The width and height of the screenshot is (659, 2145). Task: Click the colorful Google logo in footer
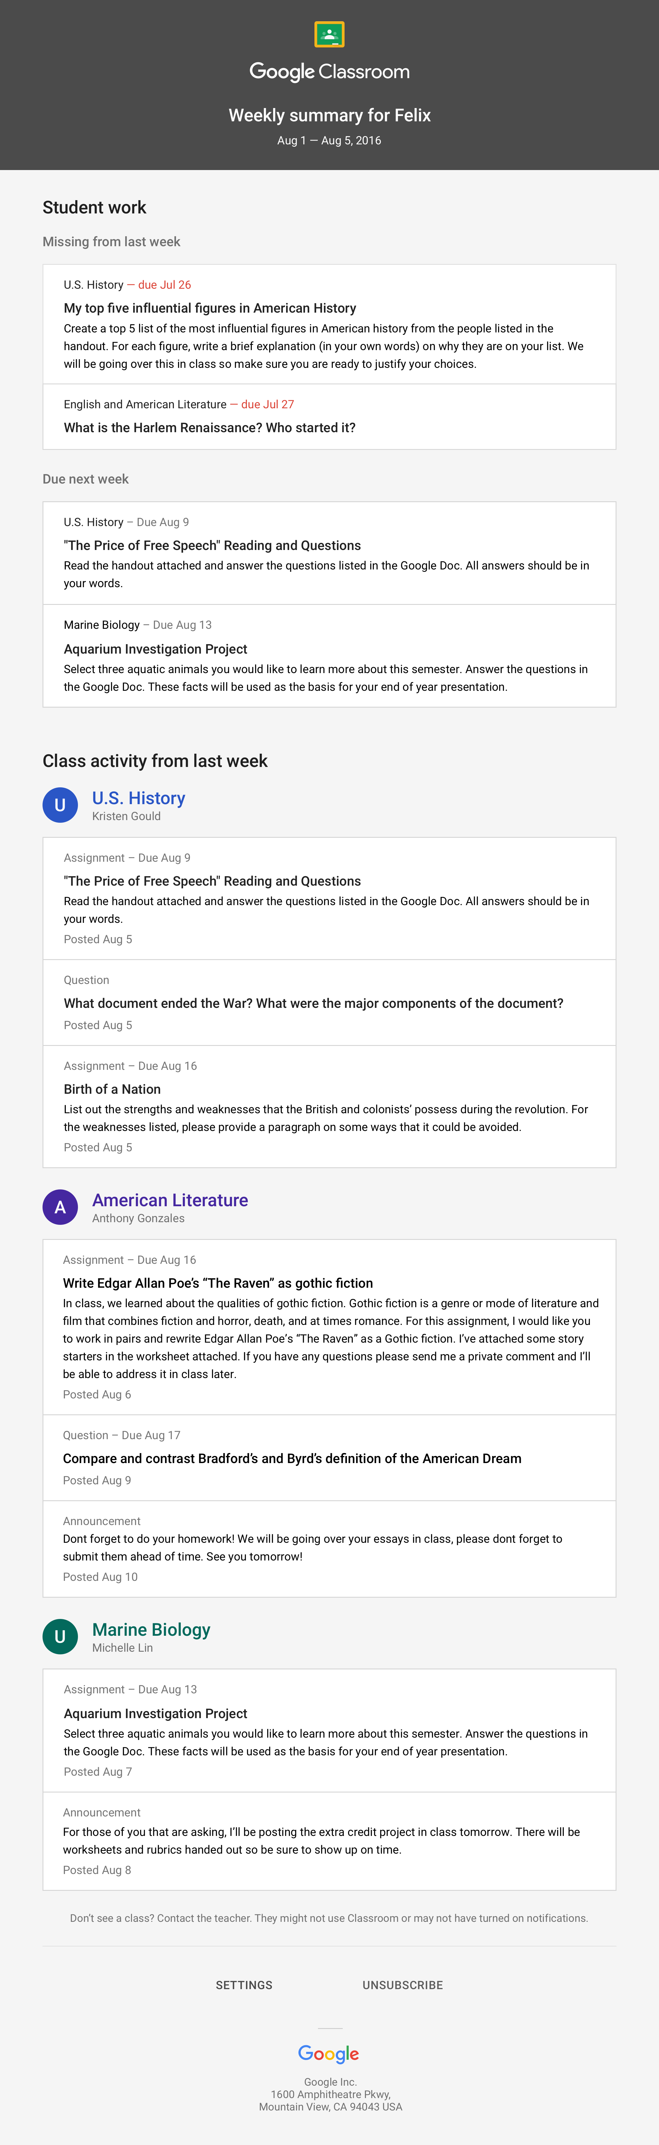pyautogui.click(x=329, y=2054)
